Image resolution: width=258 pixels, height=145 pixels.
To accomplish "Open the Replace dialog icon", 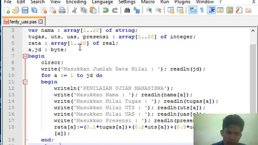I will tap(137, 10).
